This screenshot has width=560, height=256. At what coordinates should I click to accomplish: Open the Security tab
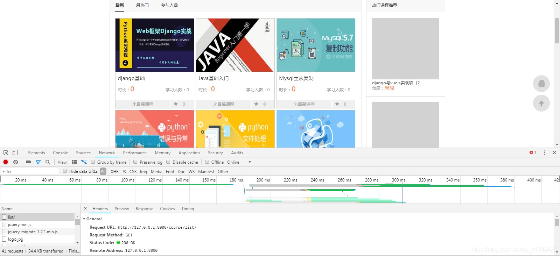215,153
